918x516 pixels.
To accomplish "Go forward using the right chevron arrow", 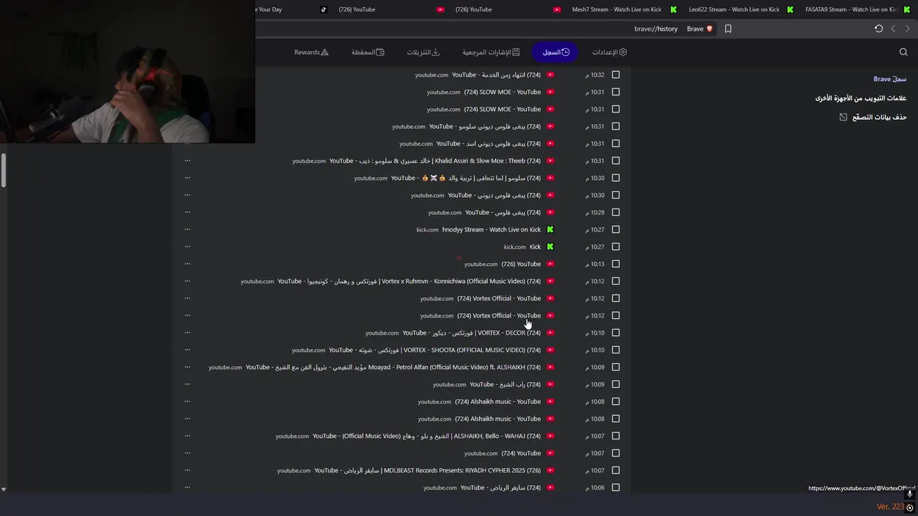I will click(907, 29).
